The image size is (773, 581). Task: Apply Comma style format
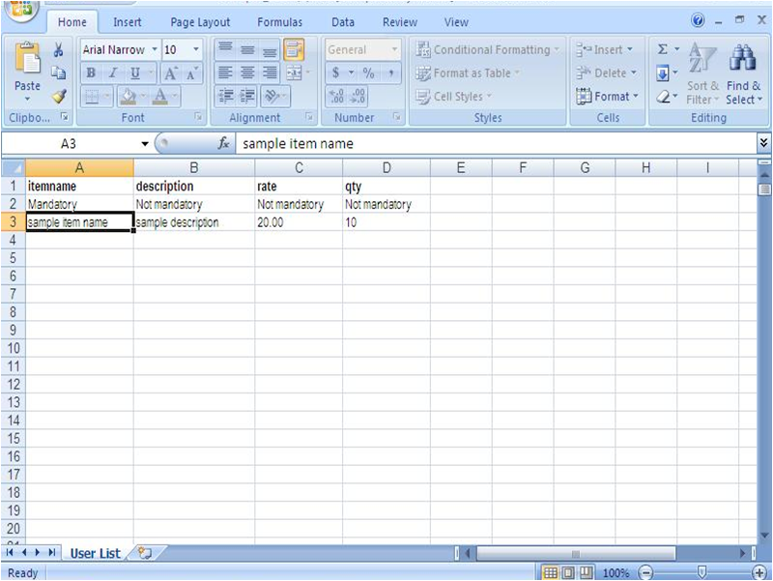point(391,73)
